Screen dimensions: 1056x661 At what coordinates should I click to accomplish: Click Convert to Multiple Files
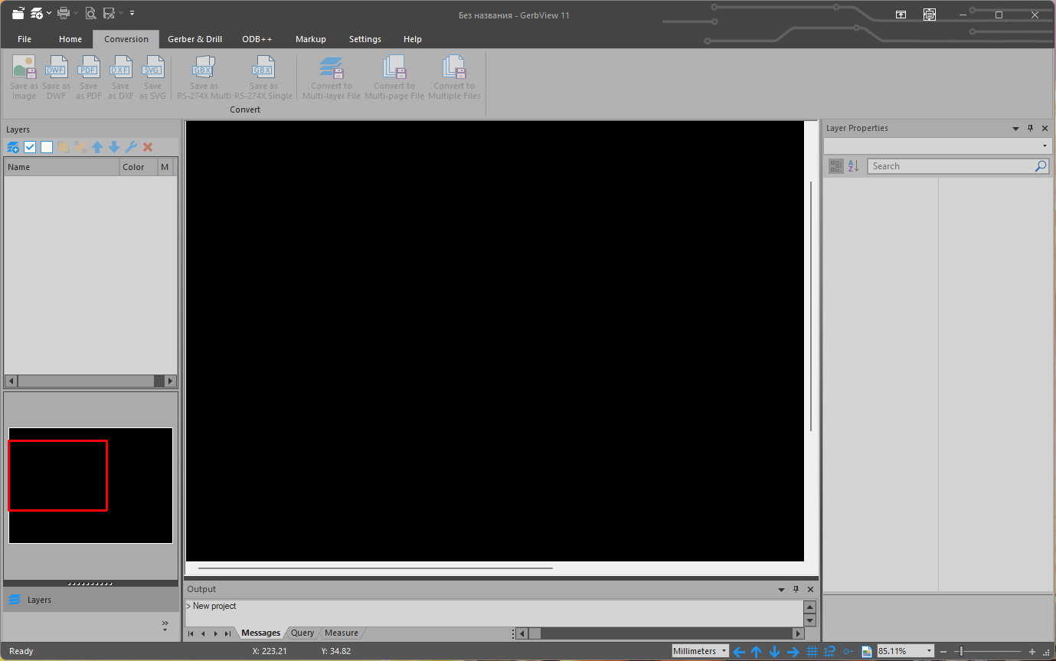(454, 77)
